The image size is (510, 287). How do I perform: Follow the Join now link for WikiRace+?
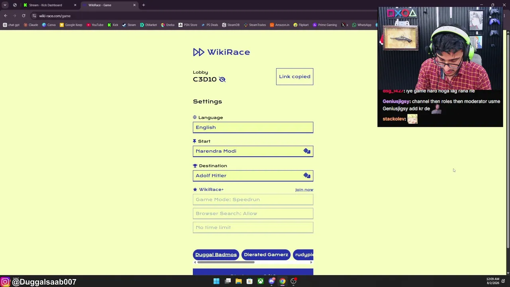304,190
